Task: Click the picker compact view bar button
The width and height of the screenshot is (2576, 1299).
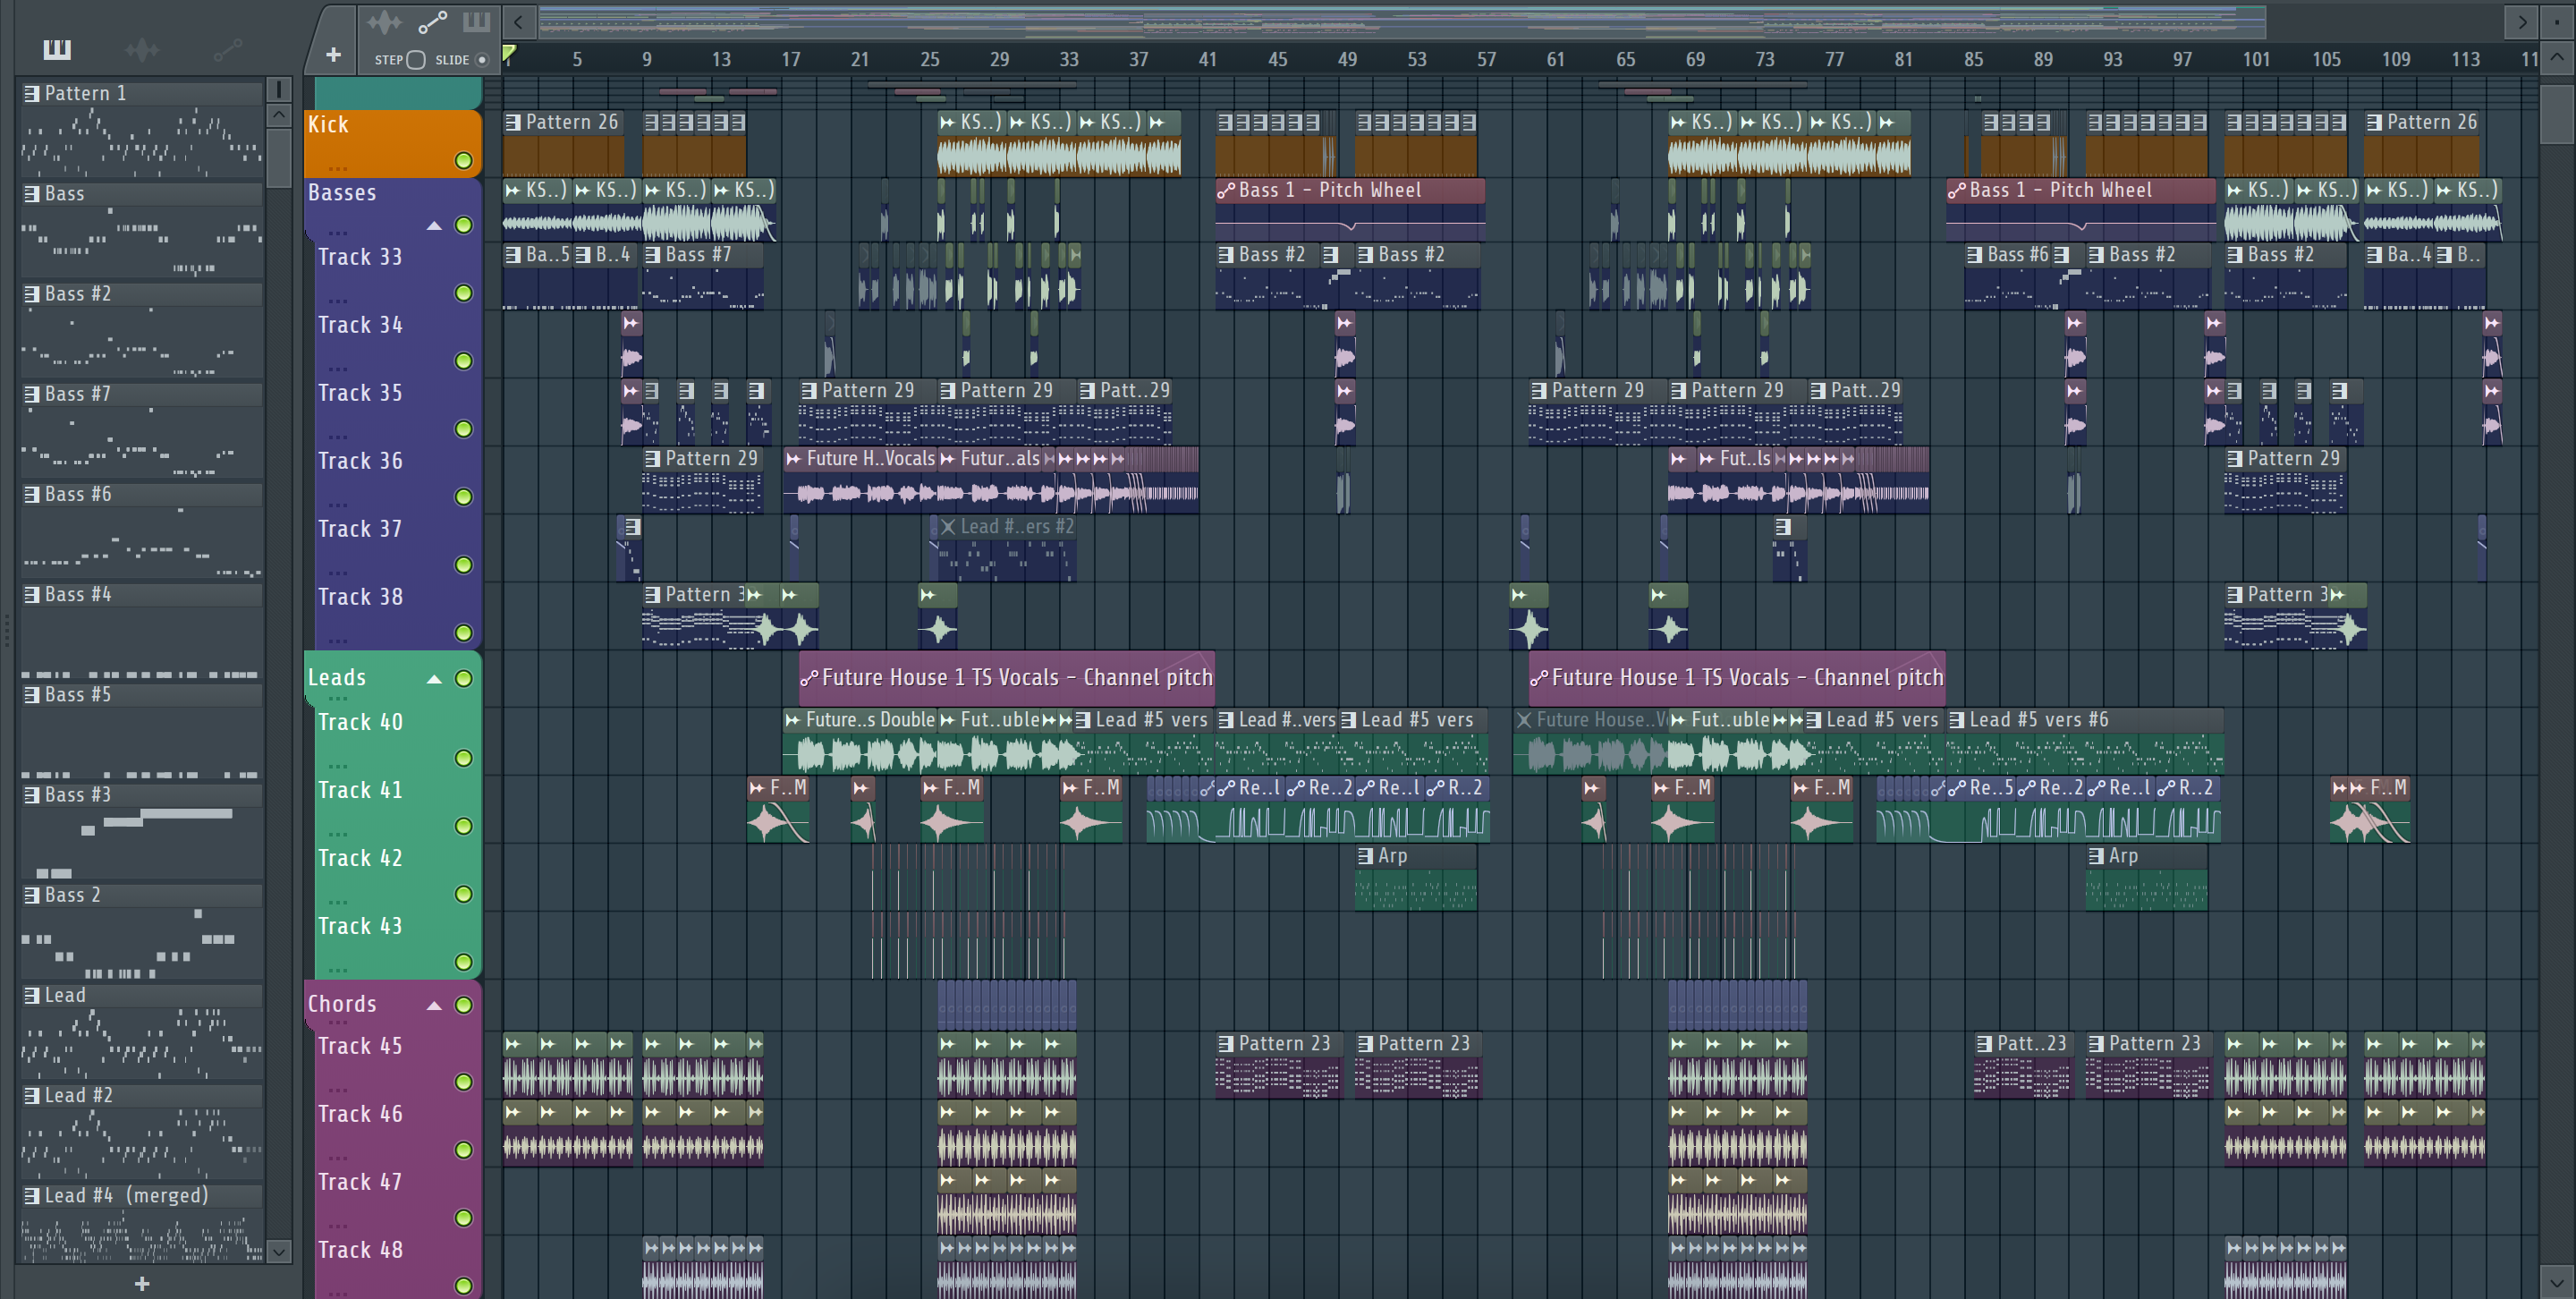Action: click(279, 89)
